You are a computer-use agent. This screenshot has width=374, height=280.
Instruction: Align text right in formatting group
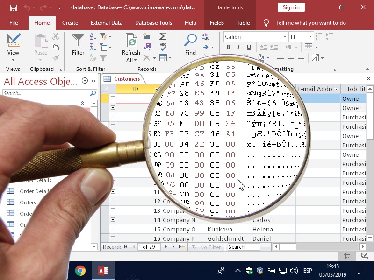pyautogui.click(x=301, y=57)
